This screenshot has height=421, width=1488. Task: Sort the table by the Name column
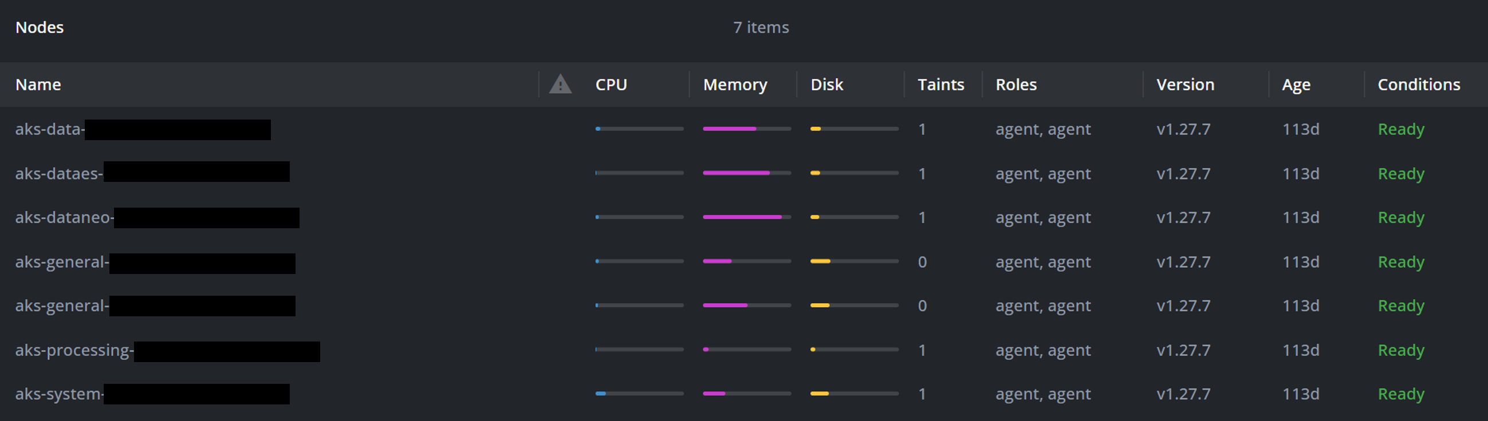click(38, 85)
